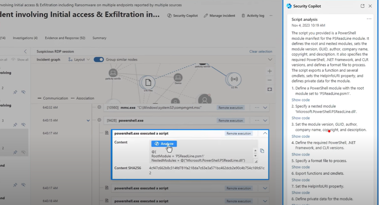
Task: Expand the mmc.exe process row
Action: tap(265, 108)
